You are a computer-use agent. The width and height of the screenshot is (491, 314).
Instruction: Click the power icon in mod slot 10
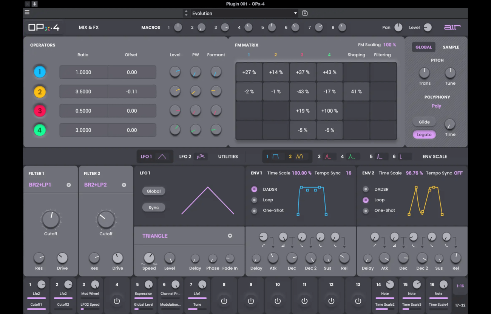278,301
